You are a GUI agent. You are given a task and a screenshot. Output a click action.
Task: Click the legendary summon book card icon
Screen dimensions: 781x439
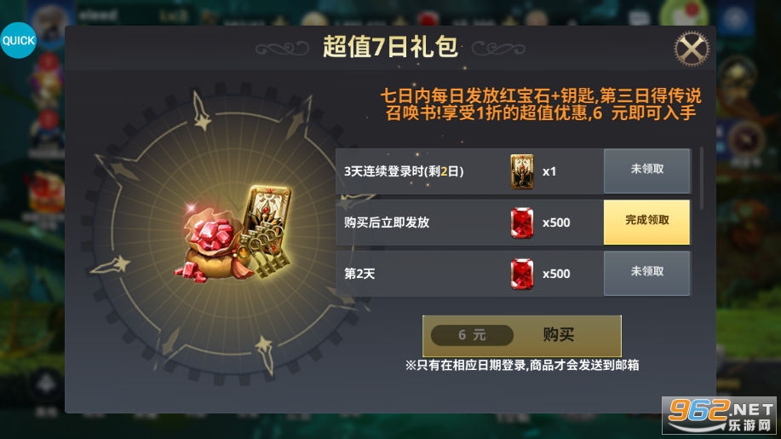(x=522, y=171)
